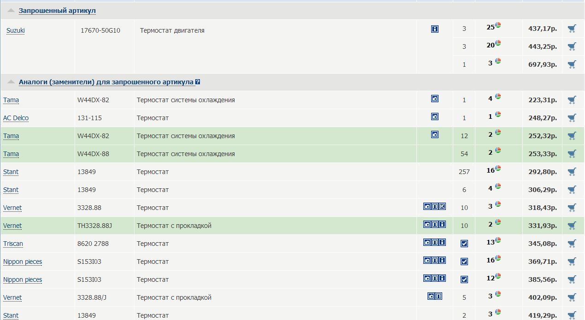585x320 pixels.
Task: Open the Suzuki brand link
Action: coord(16,31)
